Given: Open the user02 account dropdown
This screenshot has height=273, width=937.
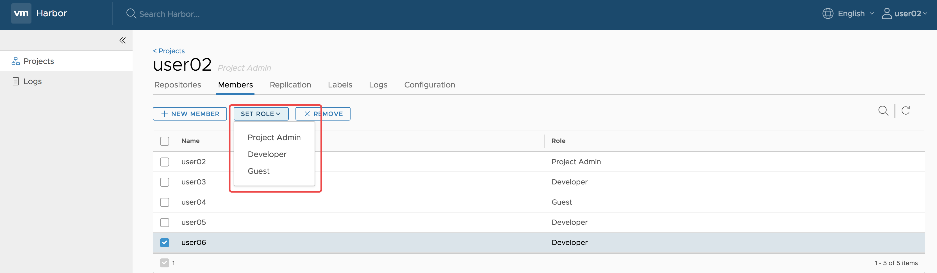Looking at the screenshot, I should pyautogui.click(x=911, y=13).
